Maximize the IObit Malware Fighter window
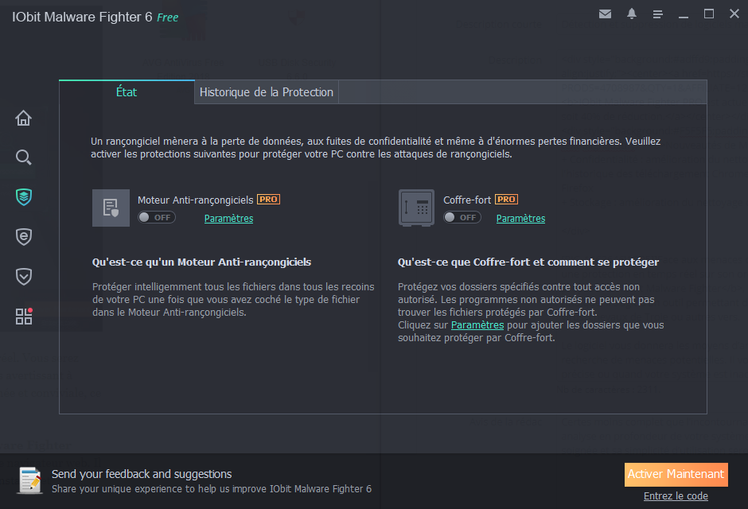Image resolution: width=748 pixels, height=509 pixels. (709, 14)
